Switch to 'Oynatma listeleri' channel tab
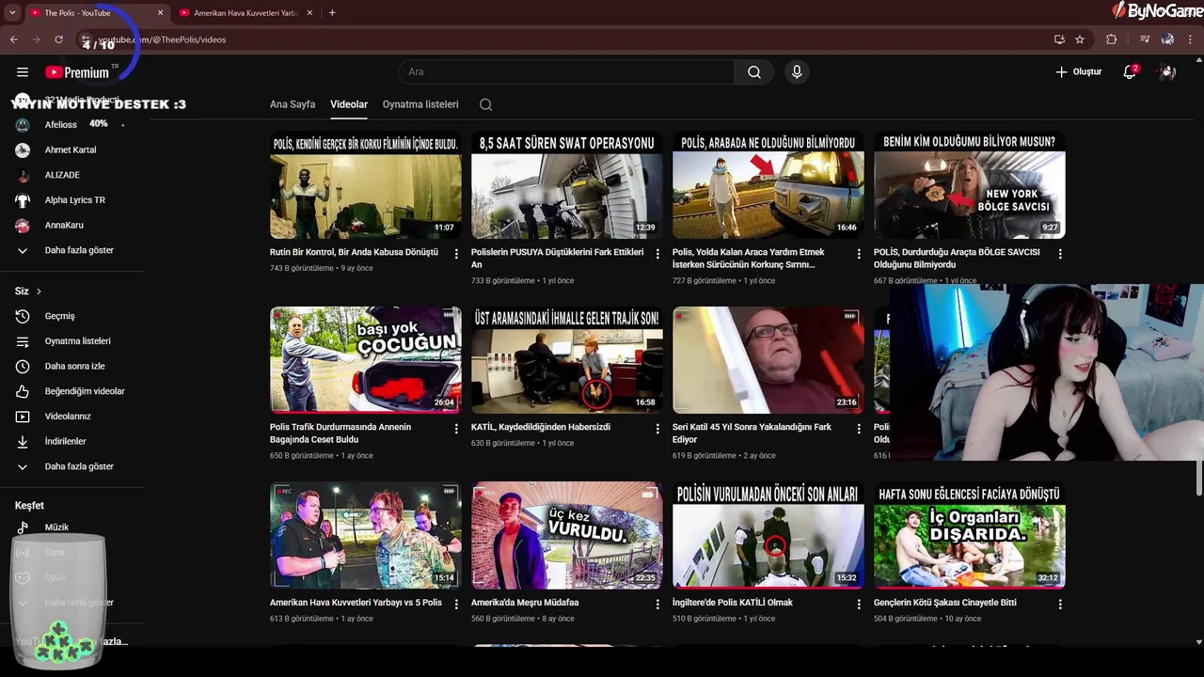This screenshot has width=1204, height=677. [420, 104]
